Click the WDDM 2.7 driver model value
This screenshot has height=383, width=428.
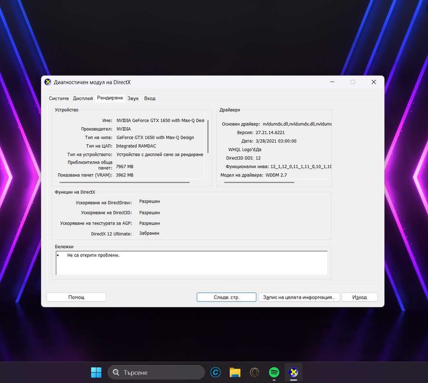coord(276,175)
